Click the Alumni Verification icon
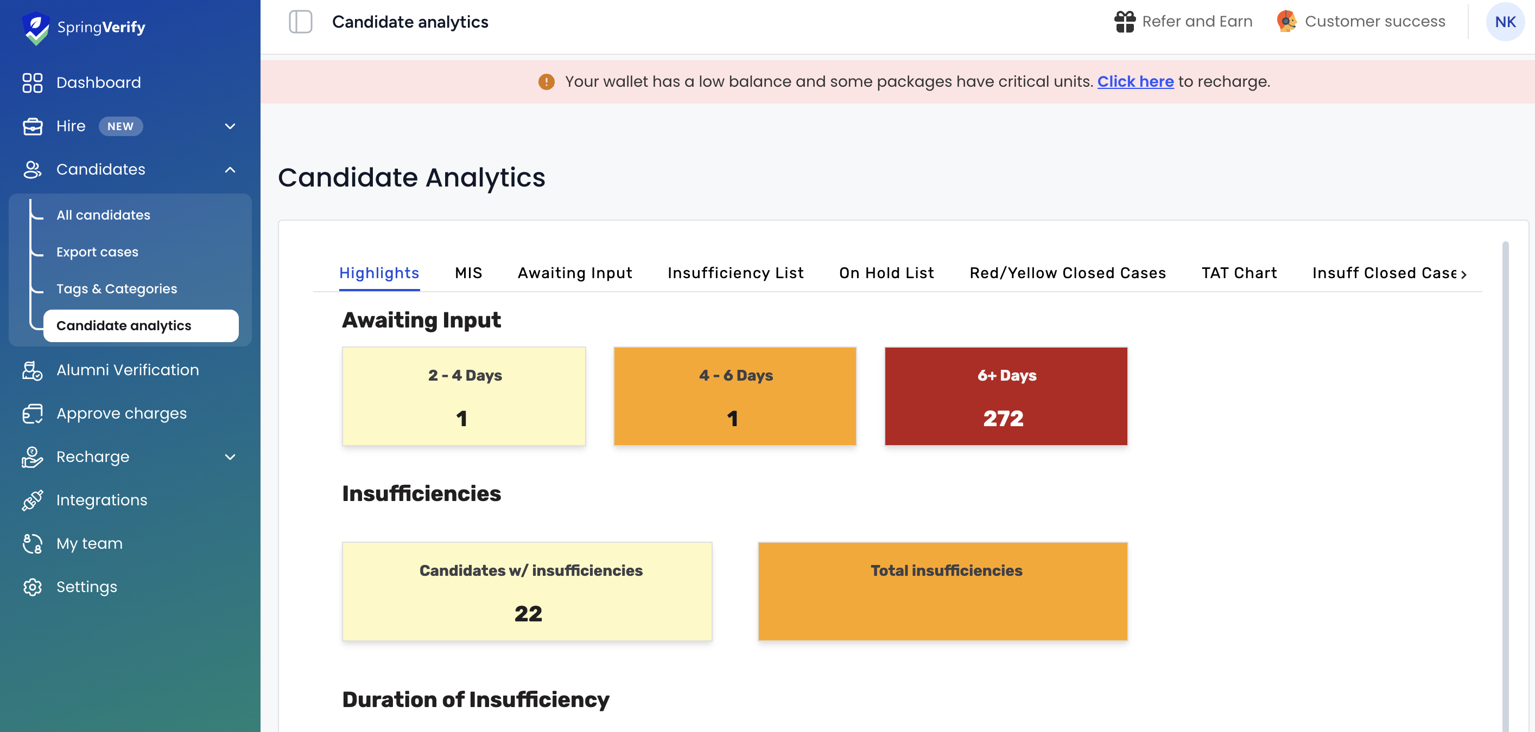The image size is (1535, 732). point(32,370)
